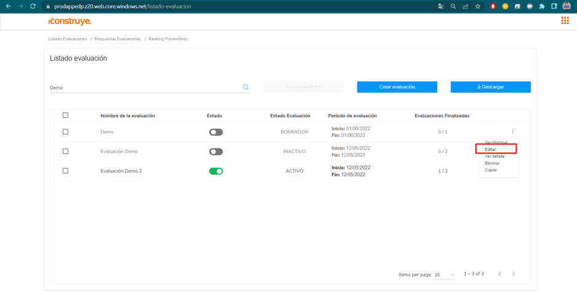This screenshot has width=577, height=293.
Task: Reload the page
Action: [x=33, y=6]
